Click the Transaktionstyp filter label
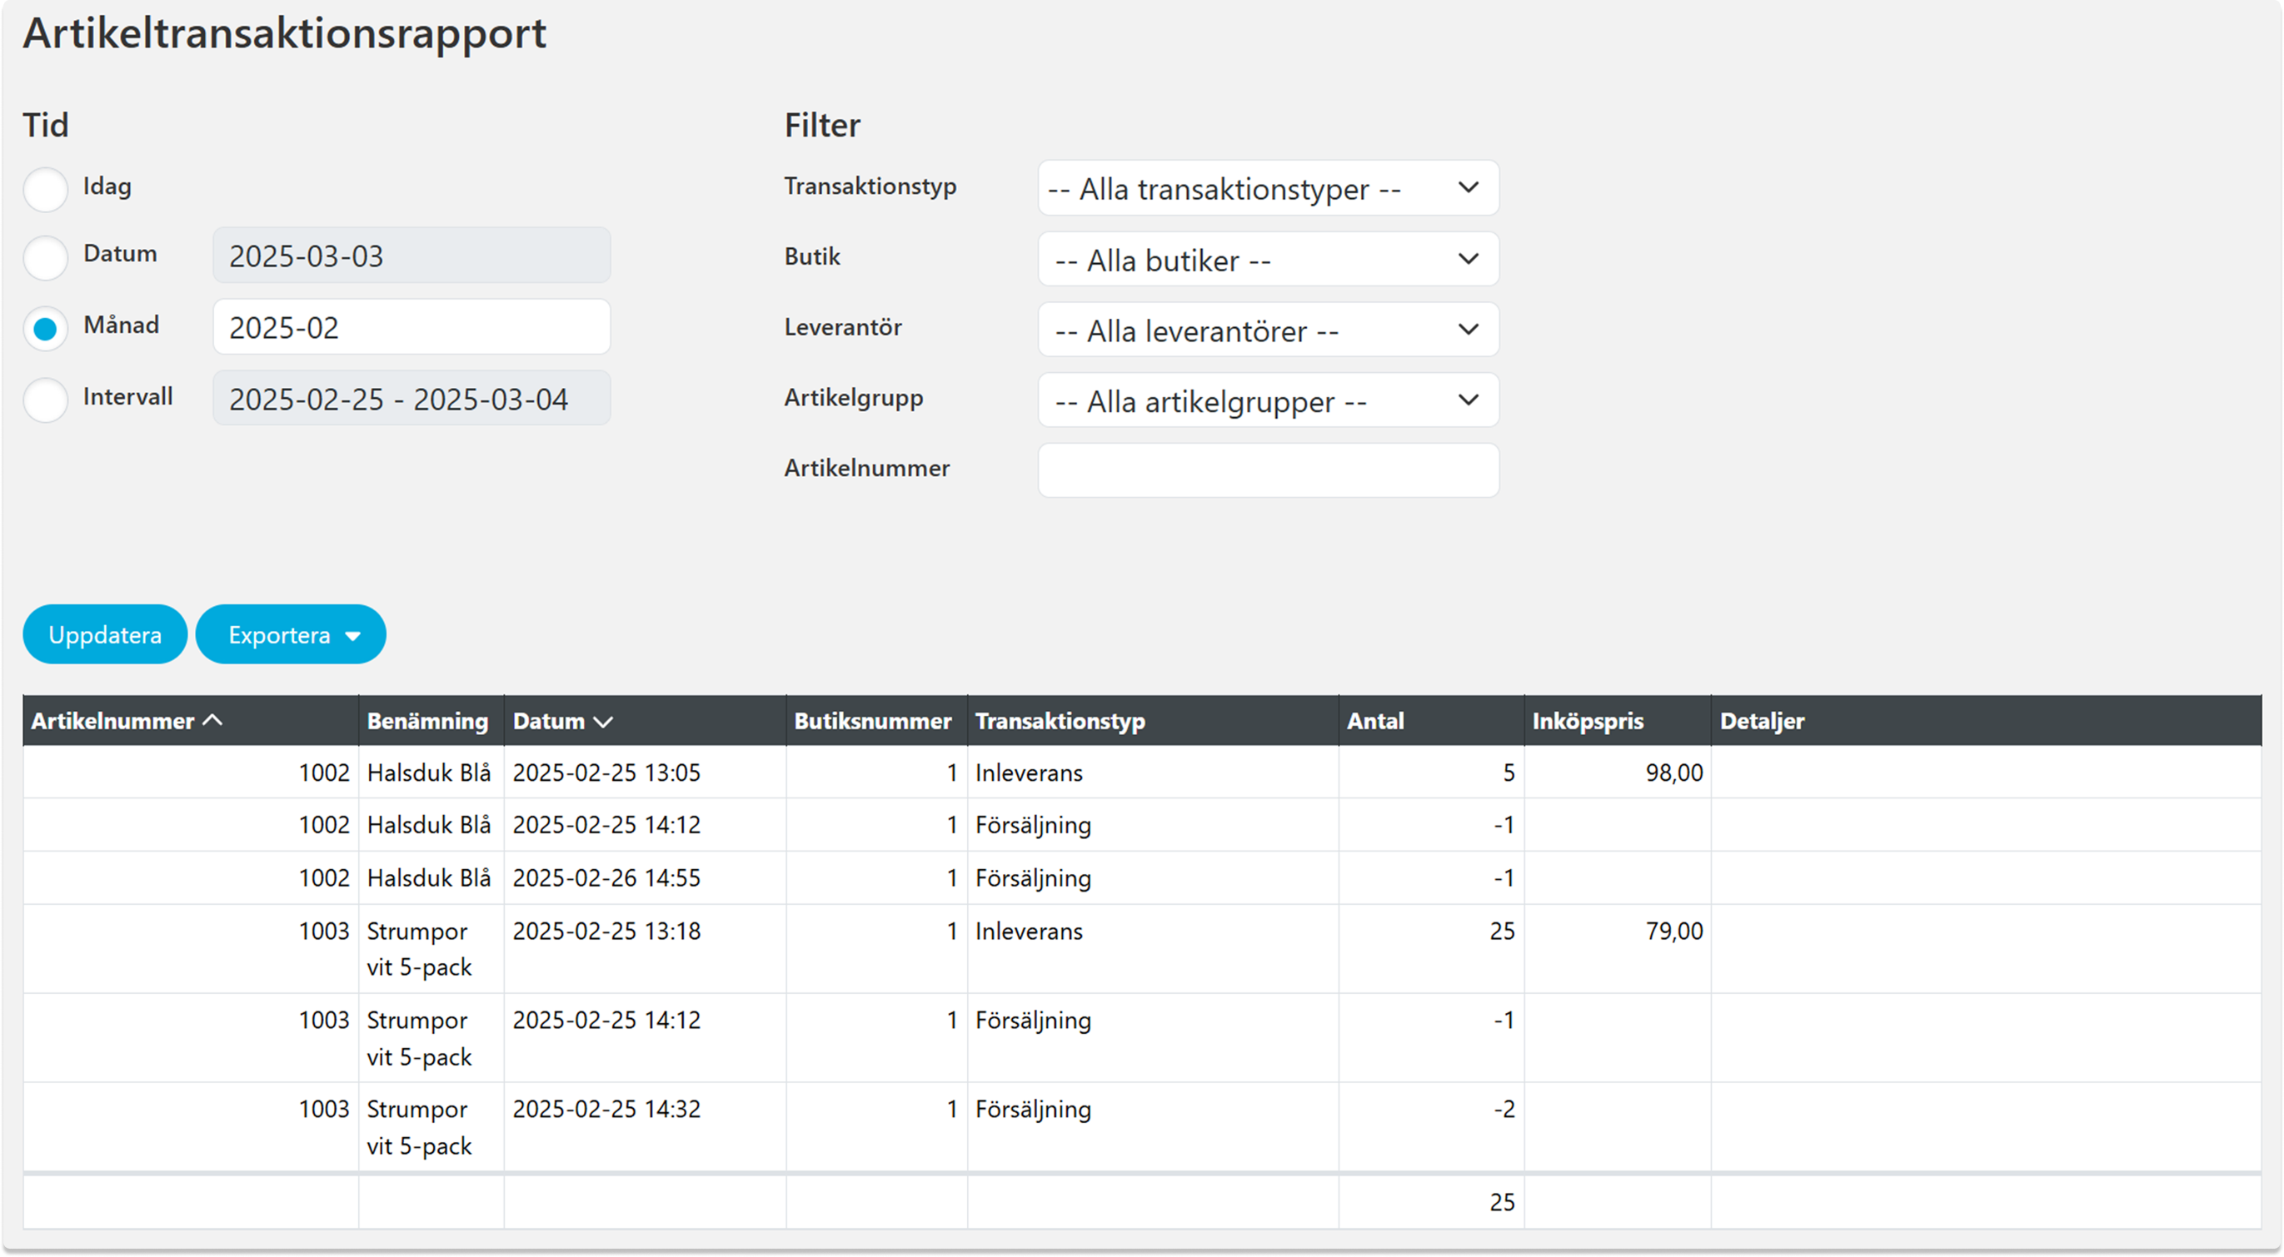The height and width of the screenshot is (1257, 2284). coord(870,187)
